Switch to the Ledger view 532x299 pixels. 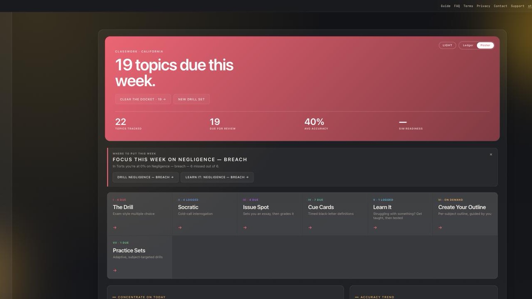click(468, 45)
